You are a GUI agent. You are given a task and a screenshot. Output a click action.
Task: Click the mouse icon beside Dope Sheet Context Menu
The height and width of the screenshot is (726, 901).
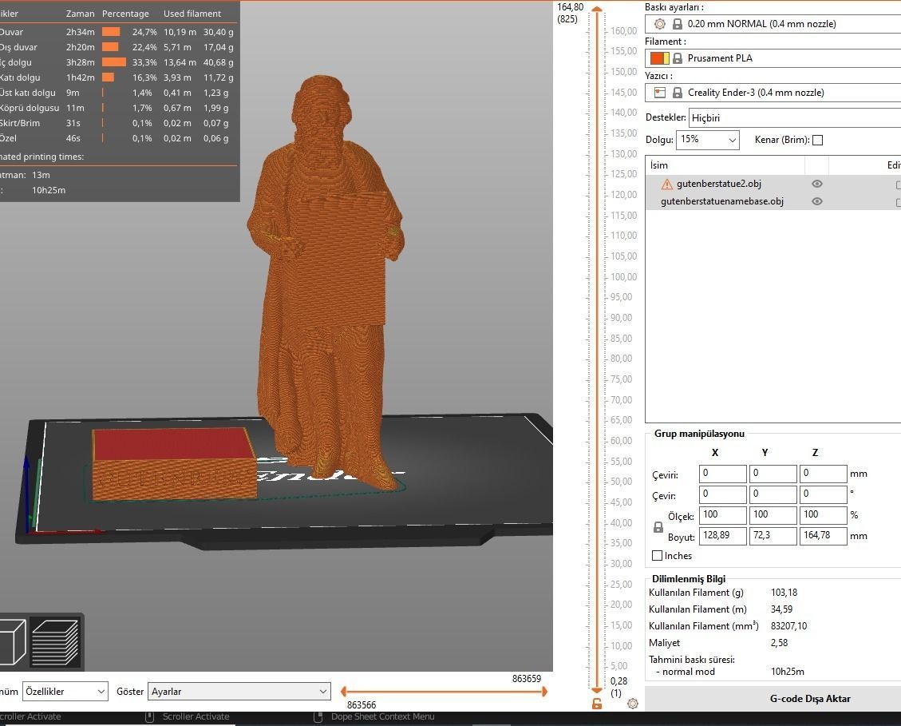[x=318, y=716]
